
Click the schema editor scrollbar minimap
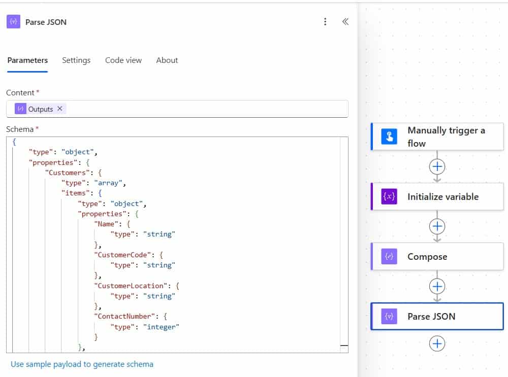(344, 245)
